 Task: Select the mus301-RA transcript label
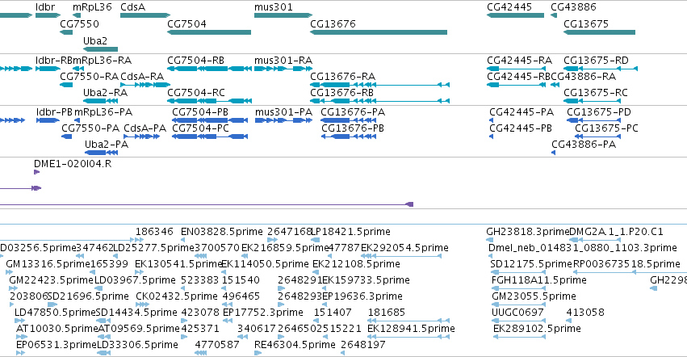[283, 60]
